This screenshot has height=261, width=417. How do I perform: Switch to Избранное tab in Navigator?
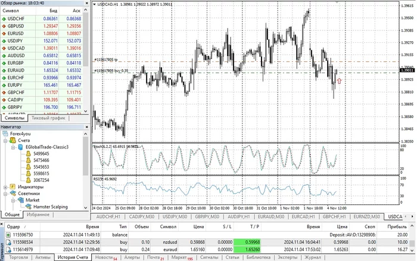(x=38, y=215)
